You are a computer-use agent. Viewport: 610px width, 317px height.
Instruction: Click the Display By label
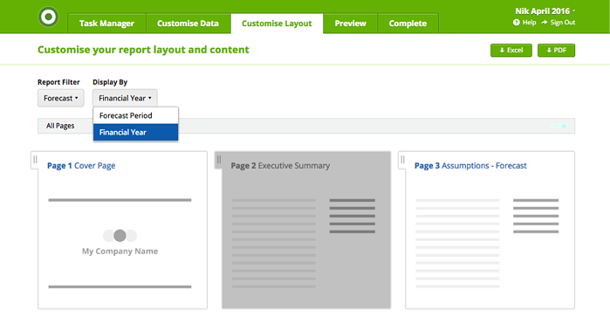[x=110, y=82]
